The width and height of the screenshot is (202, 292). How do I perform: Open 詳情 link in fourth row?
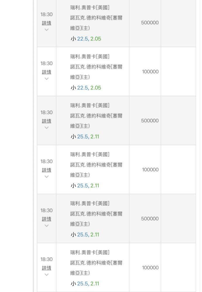tap(46, 170)
